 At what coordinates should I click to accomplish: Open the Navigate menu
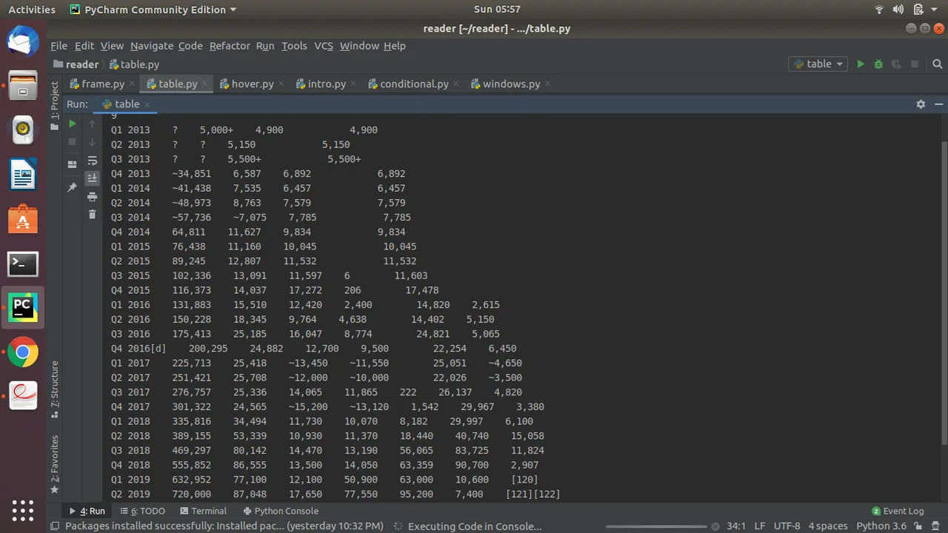152,46
